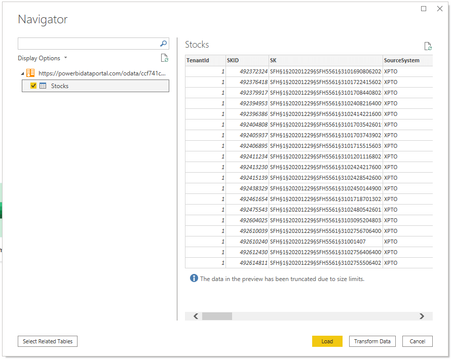Click the OData feed icon beside the URL
Viewport: 451px width, 359px height.
tap(30, 73)
